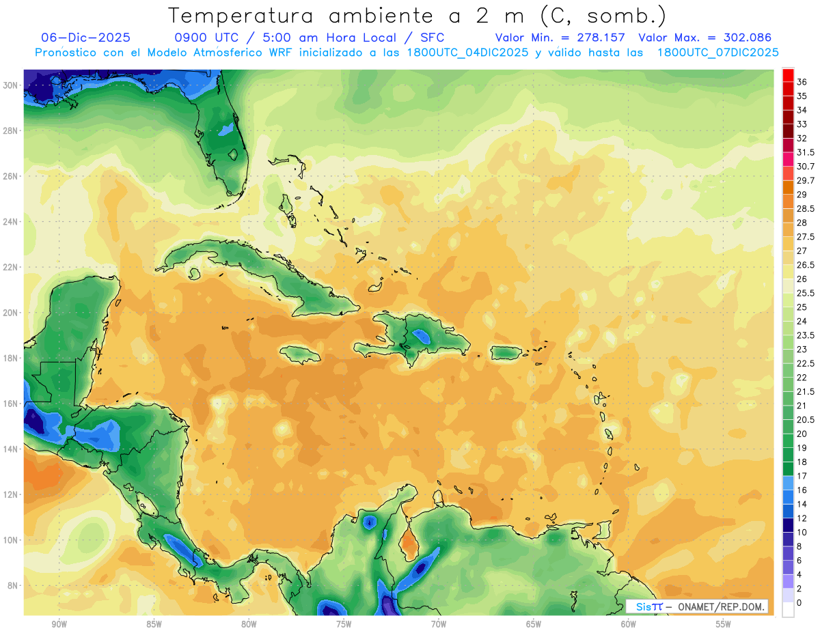Viewport: 820px width, 633px height.
Task: Click legend value 34
Action: click(x=802, y=110)
